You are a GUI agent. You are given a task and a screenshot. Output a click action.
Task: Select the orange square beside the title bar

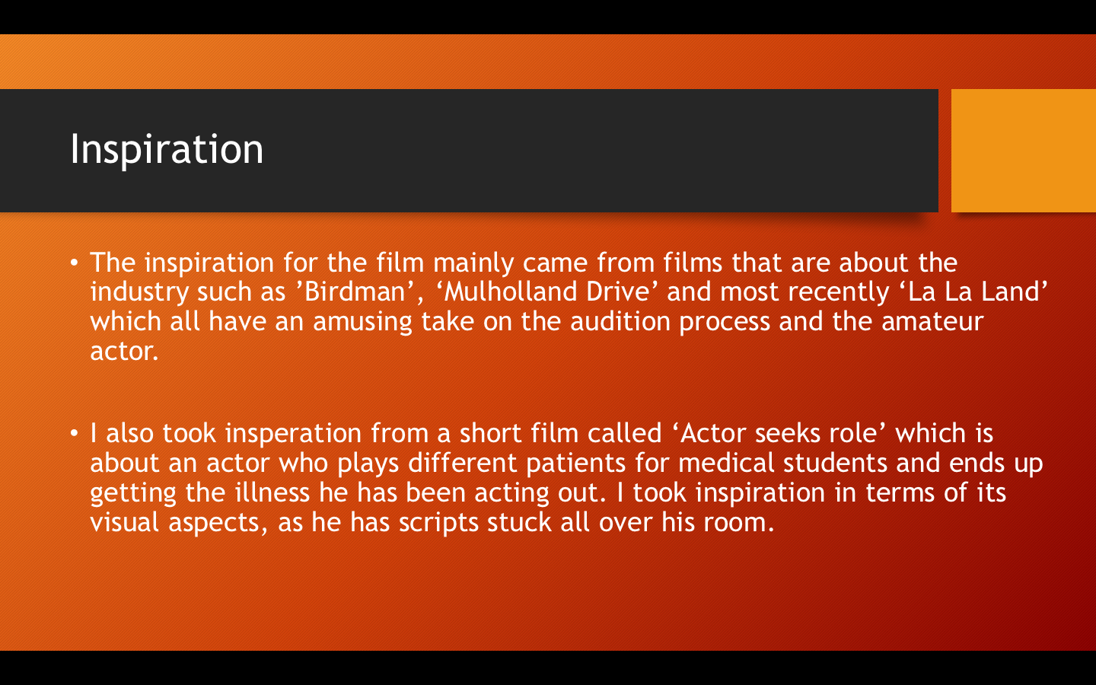click(x=1024, y=151)
